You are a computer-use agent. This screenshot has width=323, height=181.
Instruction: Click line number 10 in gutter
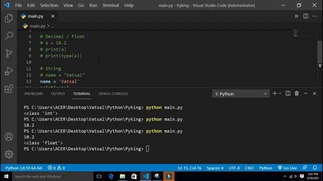point(29,62)
